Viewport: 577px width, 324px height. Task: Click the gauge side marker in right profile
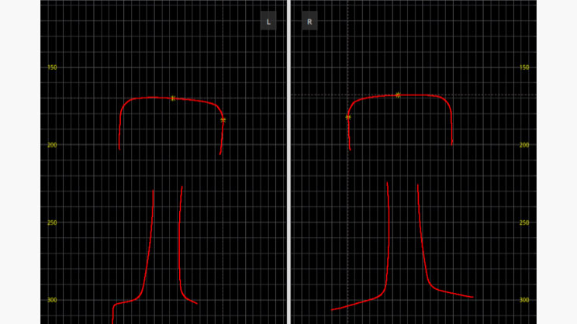tap(348, 117)
